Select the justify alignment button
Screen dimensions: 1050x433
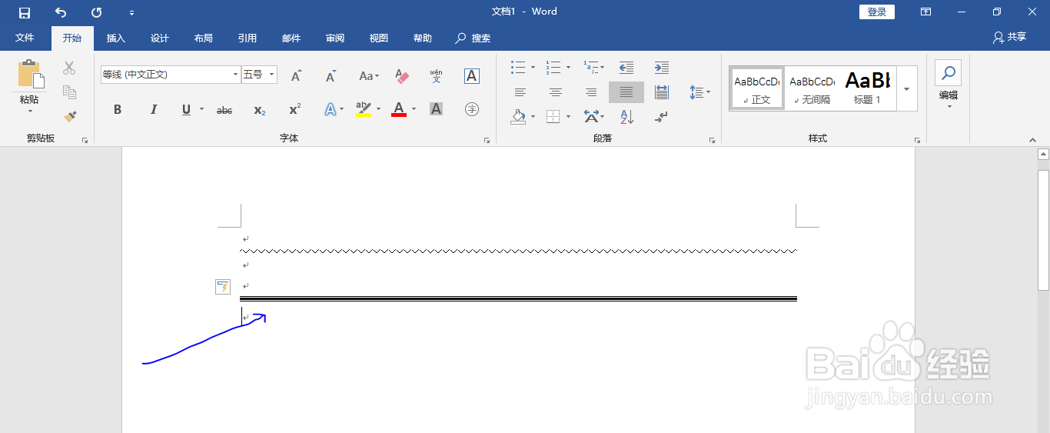626,92
